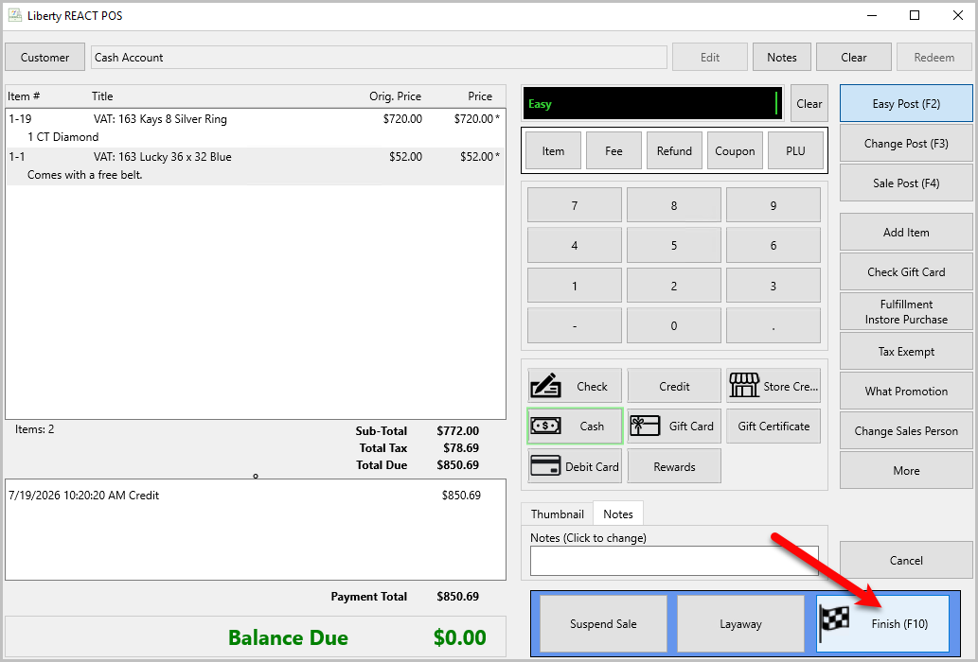Select the Lucky 36 x 32 Blue row
The height and width of the screenshot is (662, 978).
(x=255, y=165)
